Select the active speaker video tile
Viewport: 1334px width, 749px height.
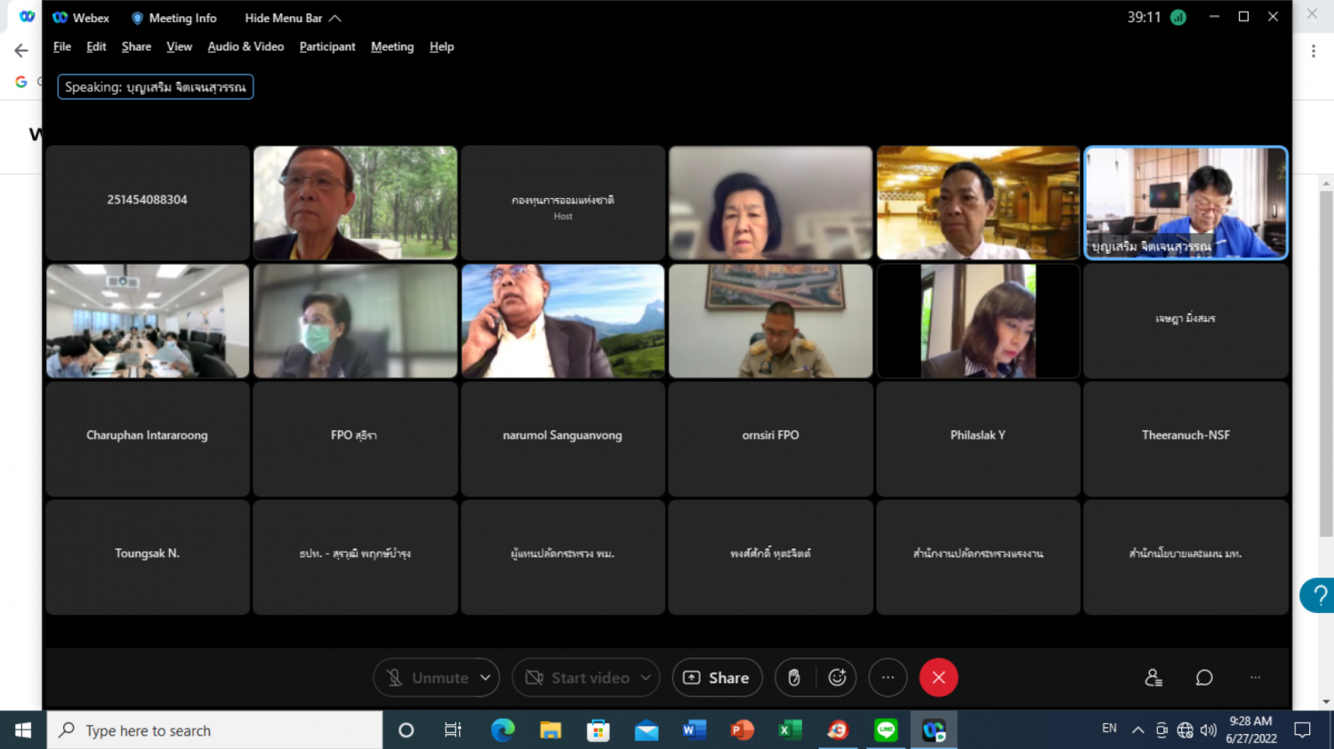[x=1185, y=203]
